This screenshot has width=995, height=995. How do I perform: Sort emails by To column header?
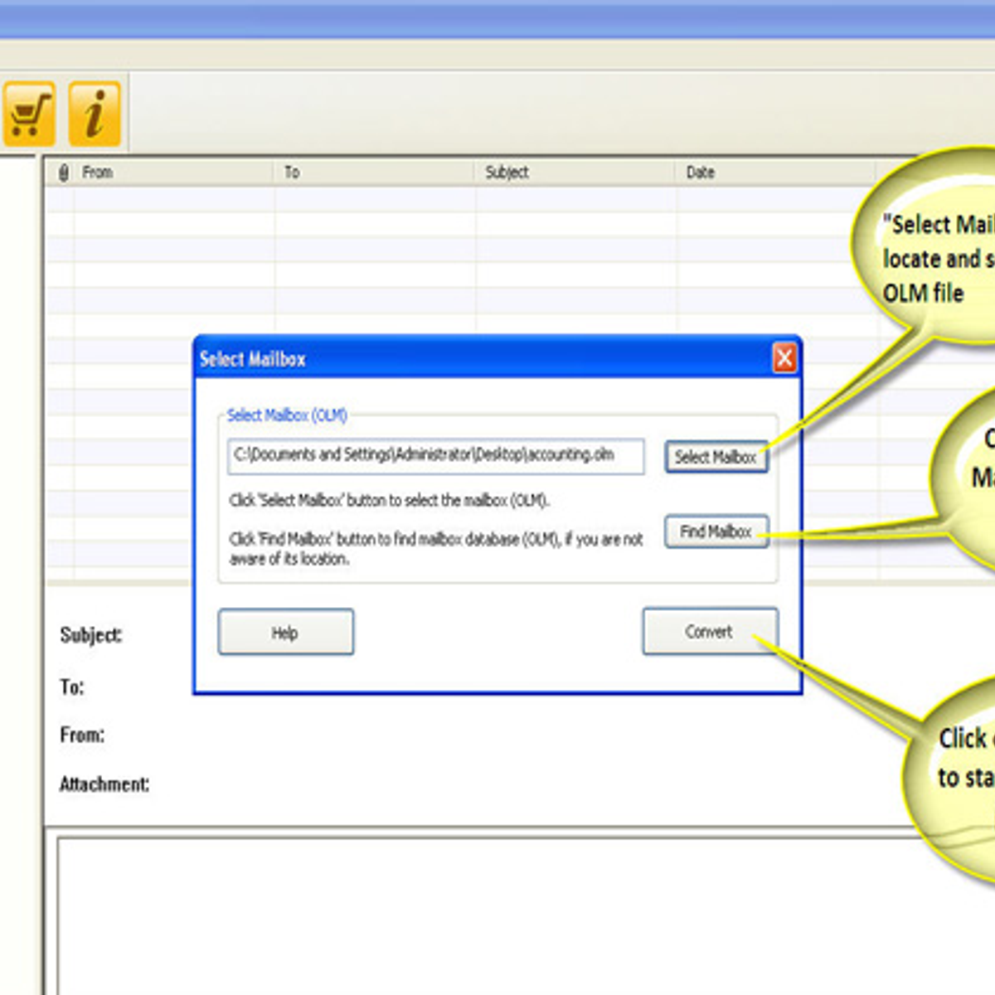[373, 172]
